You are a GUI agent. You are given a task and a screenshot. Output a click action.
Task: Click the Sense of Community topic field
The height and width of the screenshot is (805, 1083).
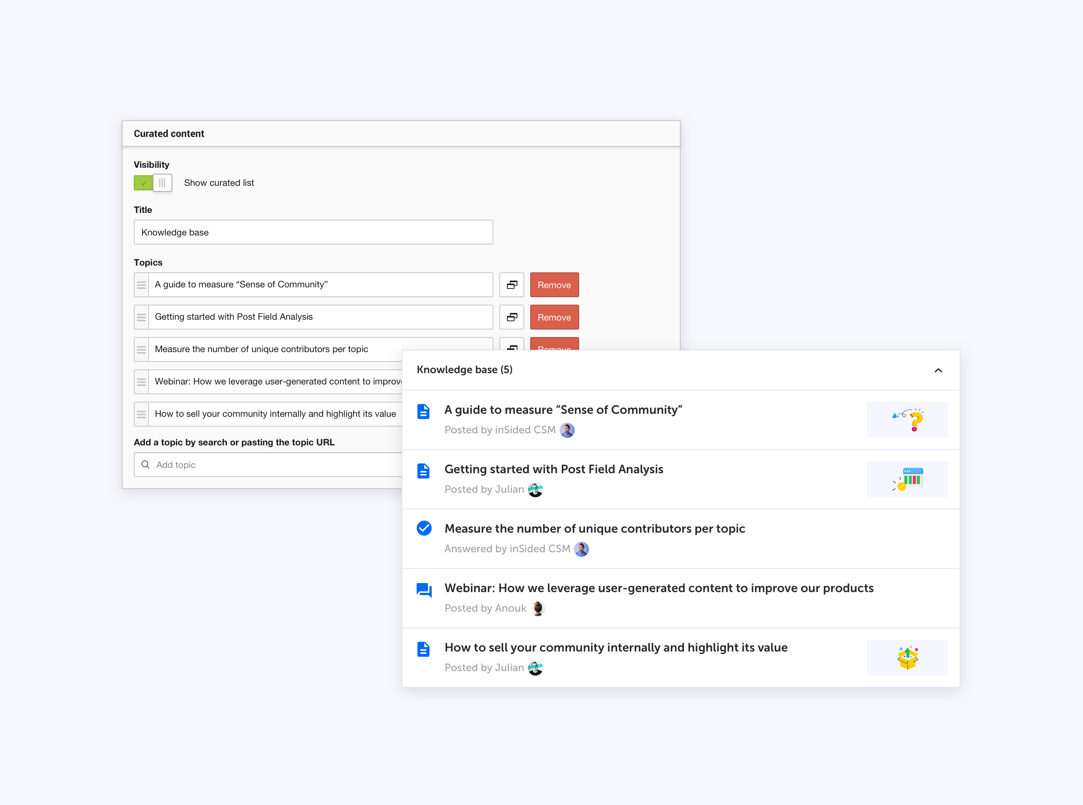click(x=320, y=285)
